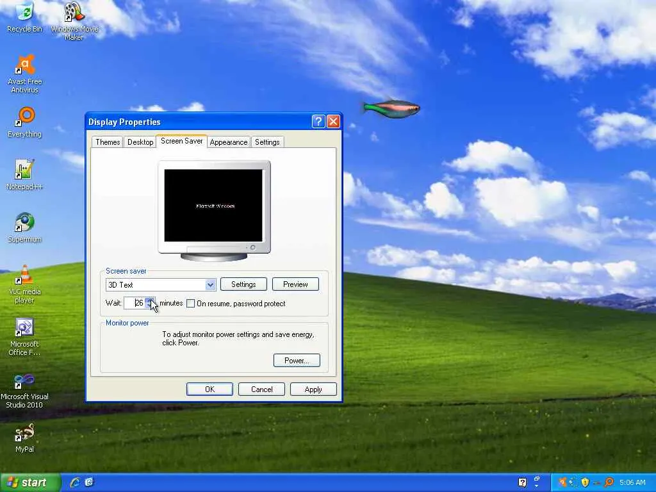Viewport: 656px width, 492px height.
Task: Click the Power... button
Action: click(x=297, y=361)
